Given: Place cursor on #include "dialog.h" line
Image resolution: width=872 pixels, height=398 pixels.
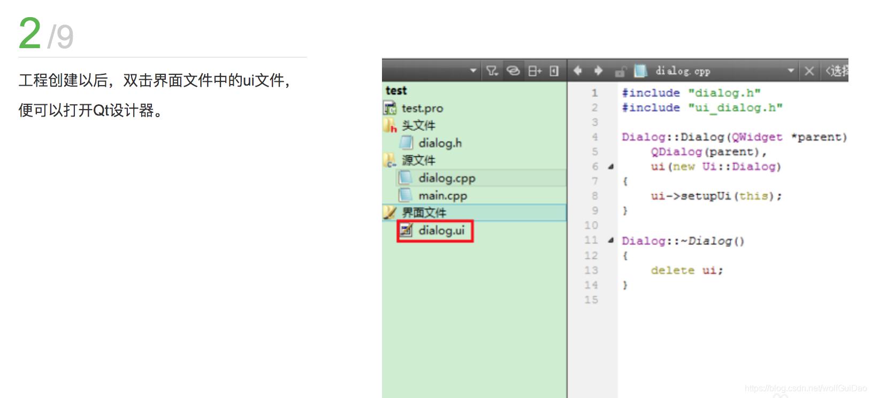Looking at the screenshot, I should (x=691, y=93).
